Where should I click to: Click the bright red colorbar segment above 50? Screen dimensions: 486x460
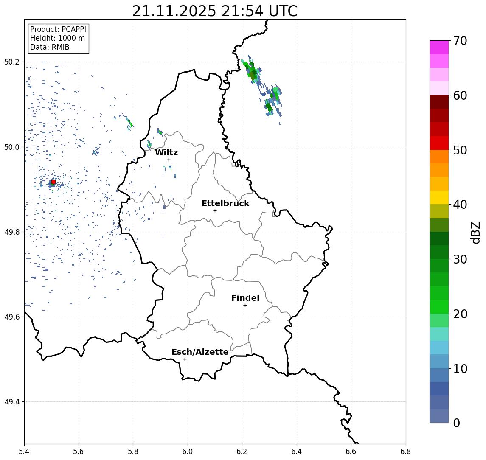[x=439, y=143]
